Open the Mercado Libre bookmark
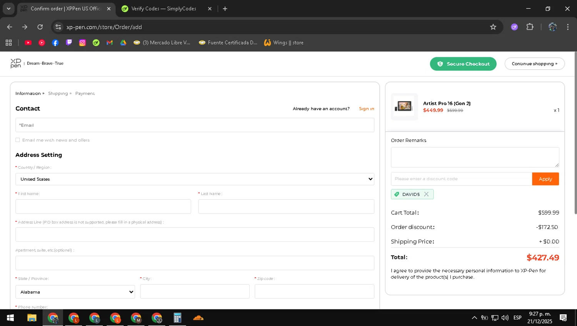577x326 pixels. pos(162,43)
